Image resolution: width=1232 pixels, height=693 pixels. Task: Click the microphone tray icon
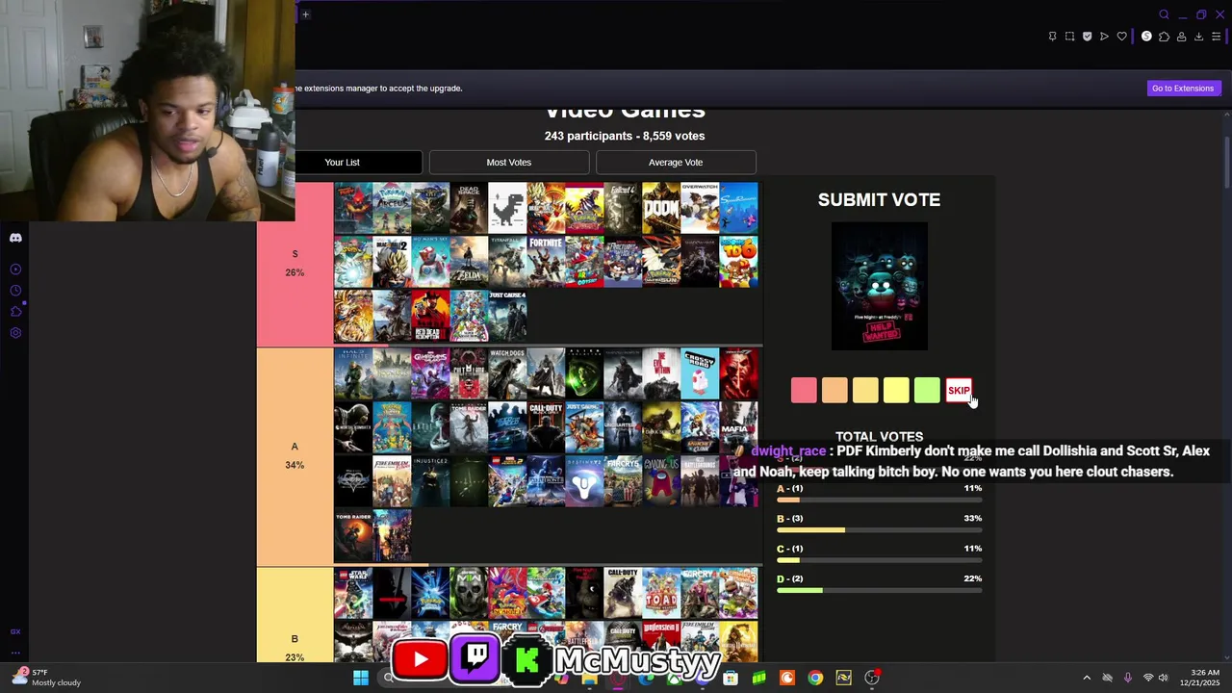click(x=1127, y=678)
